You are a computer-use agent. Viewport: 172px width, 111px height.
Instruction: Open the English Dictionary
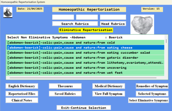point(22,86)
